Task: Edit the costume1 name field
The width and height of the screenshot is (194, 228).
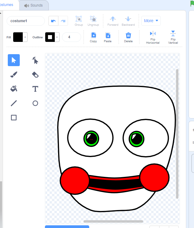Action: point(26,21)
